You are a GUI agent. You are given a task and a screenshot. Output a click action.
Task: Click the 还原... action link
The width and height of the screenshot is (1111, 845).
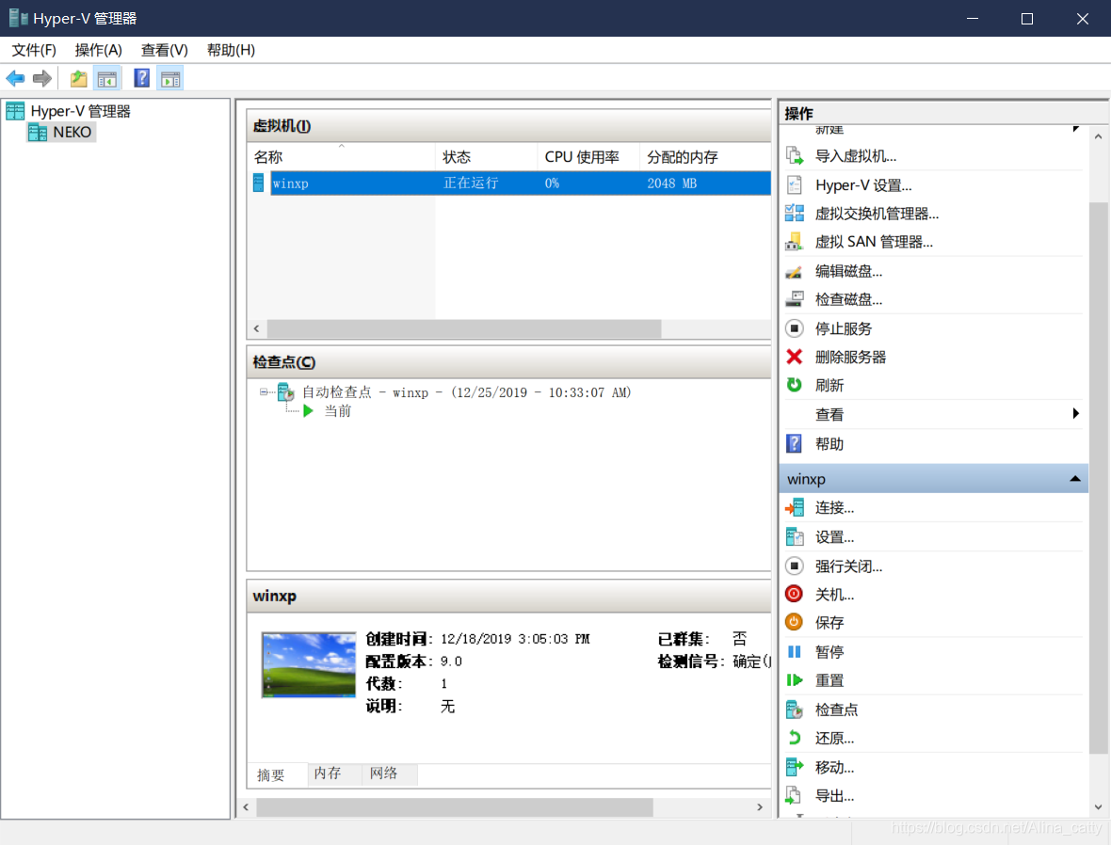pos(835,739)
